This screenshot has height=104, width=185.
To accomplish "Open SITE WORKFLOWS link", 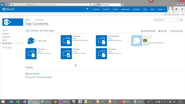I will [148, 31].
